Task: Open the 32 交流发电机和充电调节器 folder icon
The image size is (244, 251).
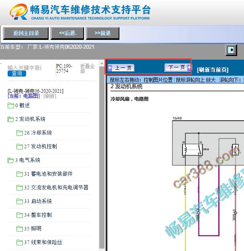Action: tap(20, 188)
